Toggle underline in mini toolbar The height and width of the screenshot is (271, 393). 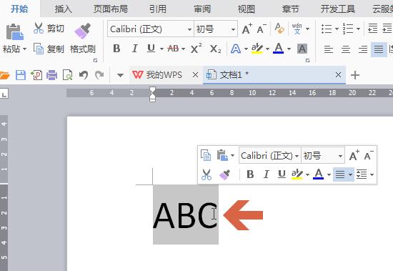click(282, 174)
